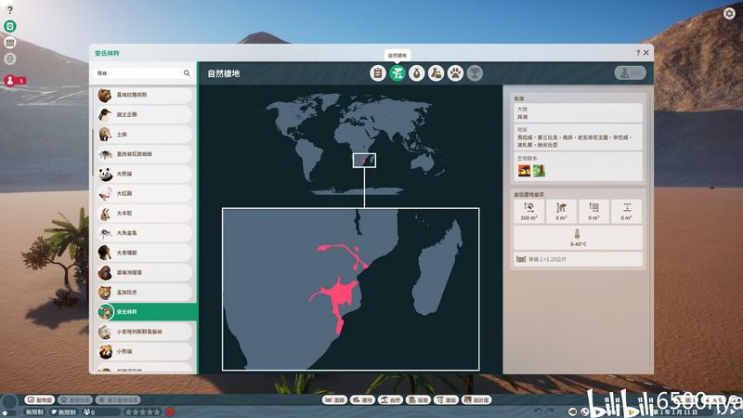743x418 pixels.
Task: Click the zoo star rating display
Action: click(x=143, y=411)
